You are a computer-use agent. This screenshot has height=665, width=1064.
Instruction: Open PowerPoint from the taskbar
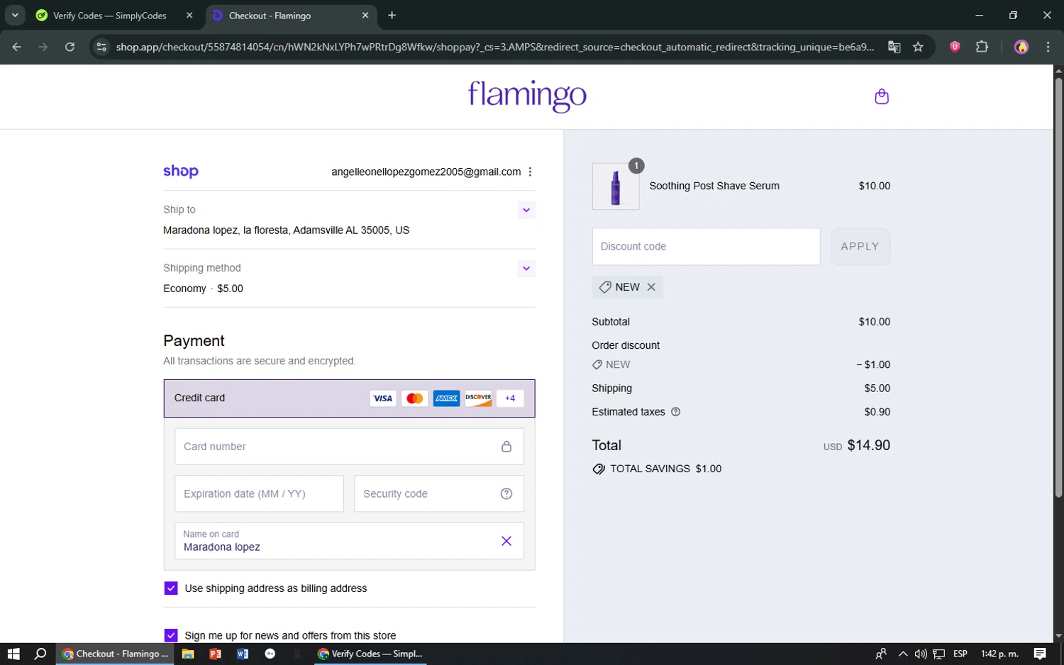pyautogui.click(x=215, y=654)
